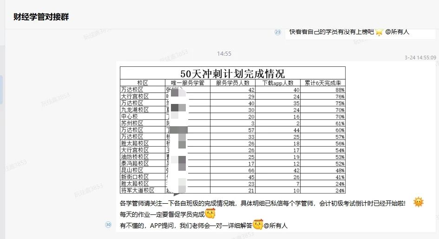This screenshot has height=239, width=439.
Task: Click 66 in the 昆山校区 row
Action: (x=233, y=170)
